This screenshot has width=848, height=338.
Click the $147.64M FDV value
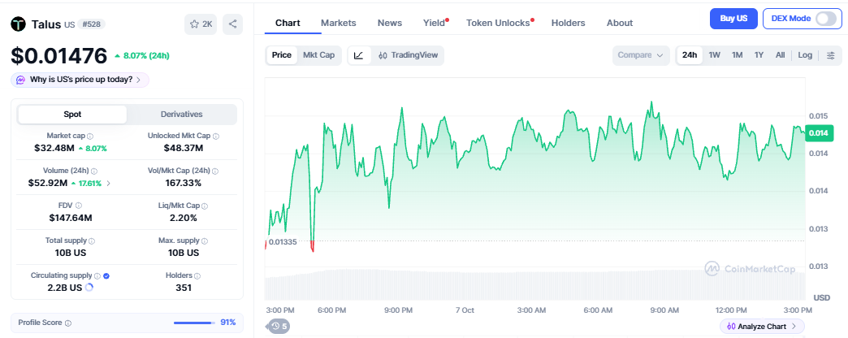tap(71, 218)
